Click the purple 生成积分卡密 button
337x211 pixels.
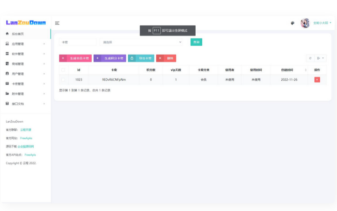click(x=110, y=58)
